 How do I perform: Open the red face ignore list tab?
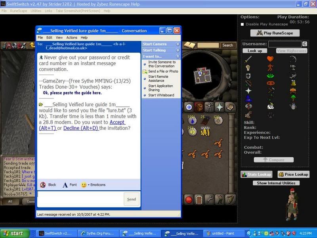pyautogui.click(x=189, y=200)
